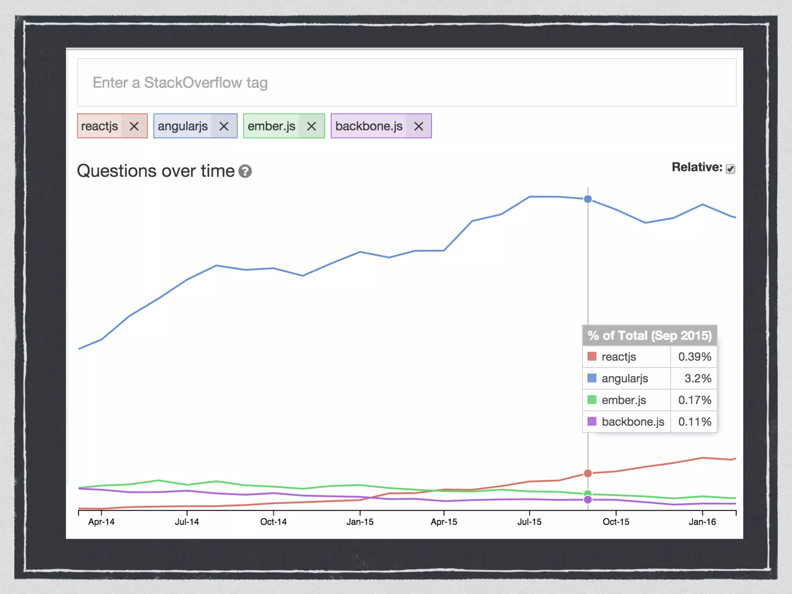
Task: Click the 3.2% angularjs value
Action: pos(698,378)
